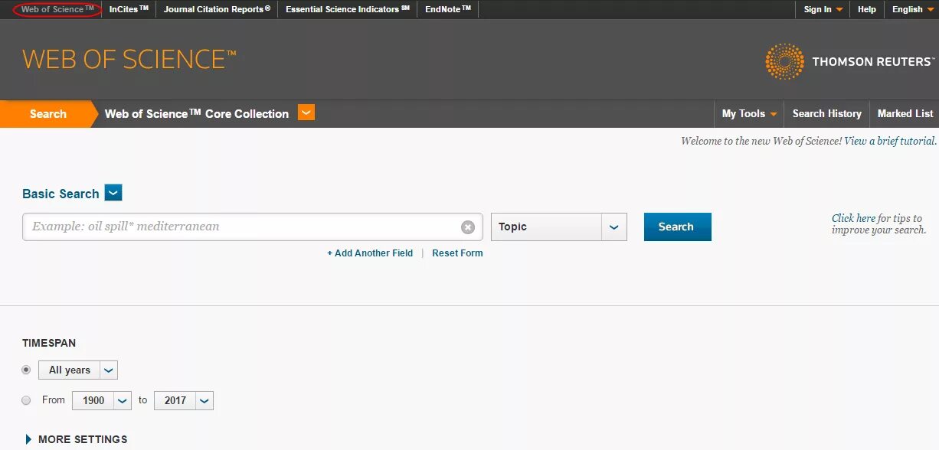Click the Reset Form link
The image size is (939, 450).
pyautogui.click(x=457, y=253)
